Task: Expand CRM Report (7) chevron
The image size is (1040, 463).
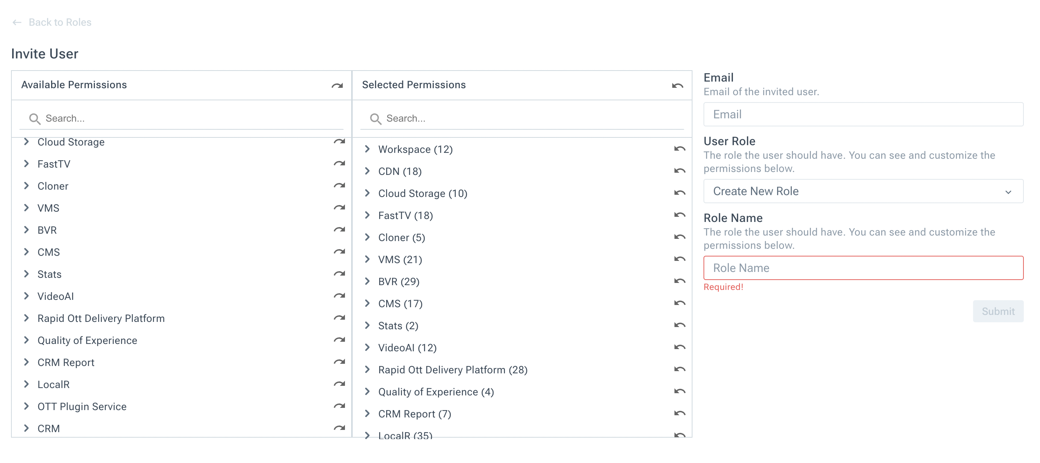Action: (x=367, y=413)
